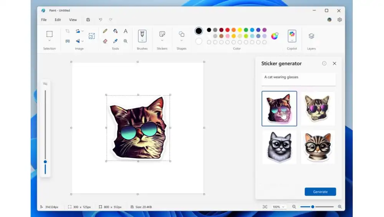Click the first empty custom color slot

pyautogui.click(x=209, y=42)
